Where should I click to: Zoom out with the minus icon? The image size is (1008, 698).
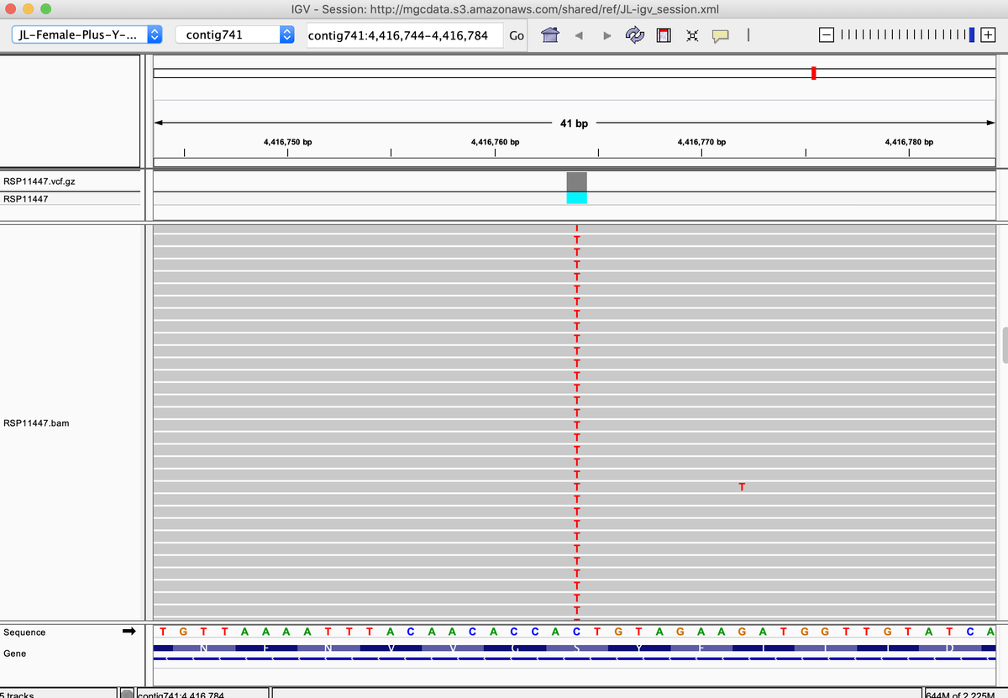826,35
